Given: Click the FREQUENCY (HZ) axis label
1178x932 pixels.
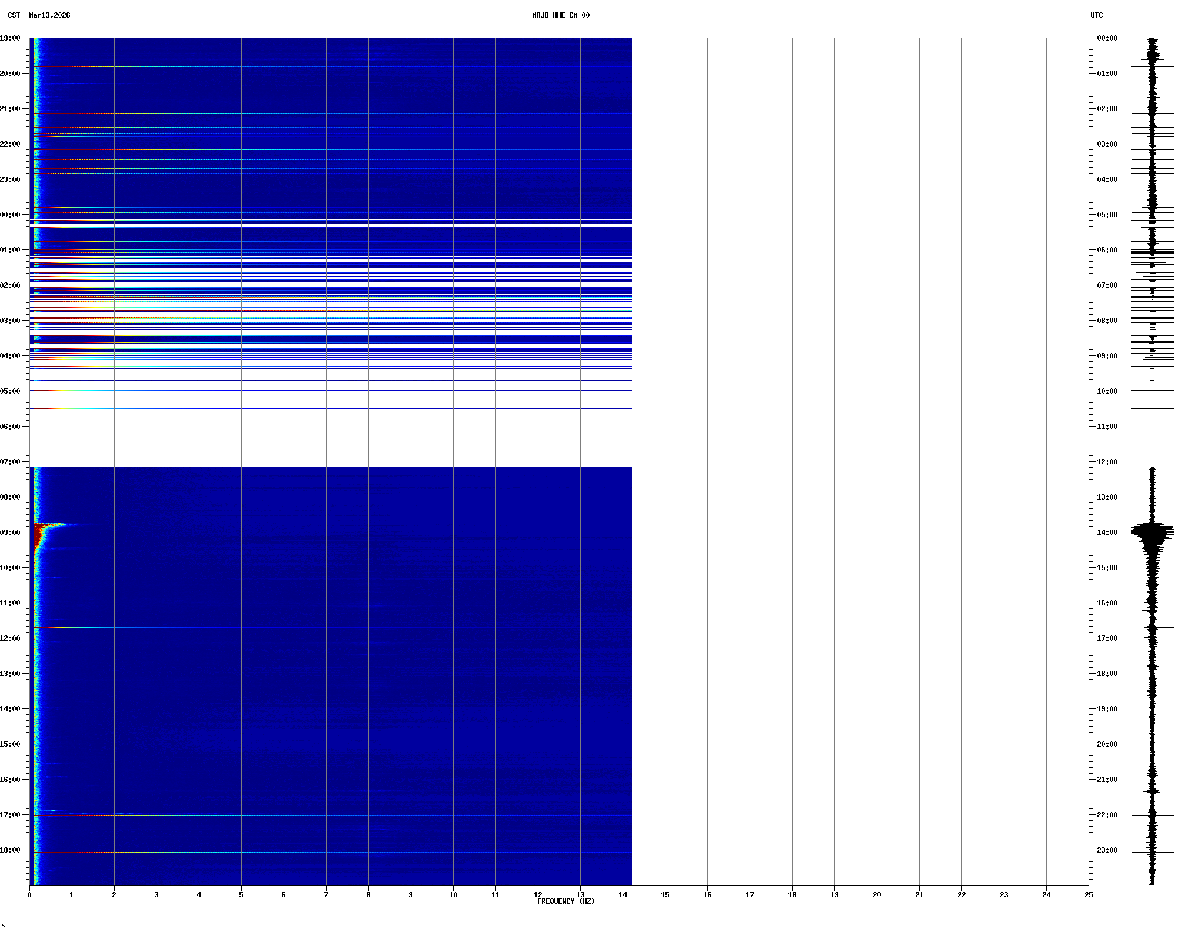Looking at the screenshot, I should pyautogui.click(x=565, y=901).
